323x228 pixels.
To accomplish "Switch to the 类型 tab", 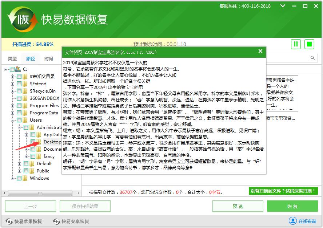I will pos(12,58).
